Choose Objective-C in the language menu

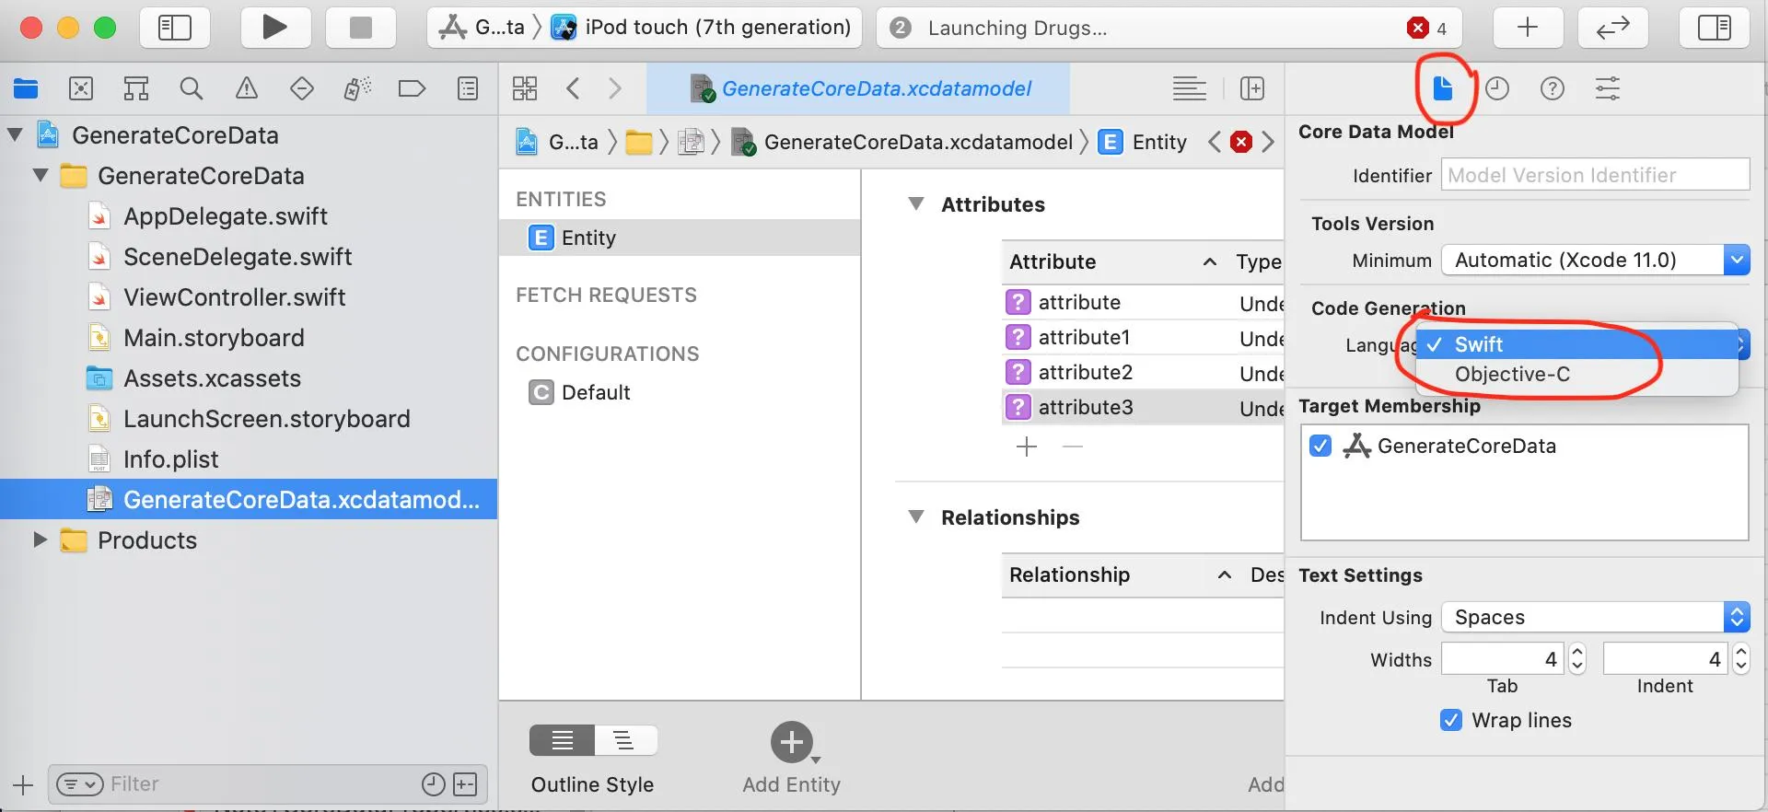pyautogui.click(x=1576, y=374)
